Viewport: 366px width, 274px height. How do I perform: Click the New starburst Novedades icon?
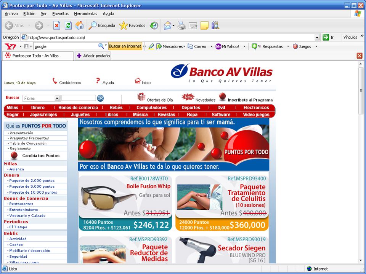[188, 97]
